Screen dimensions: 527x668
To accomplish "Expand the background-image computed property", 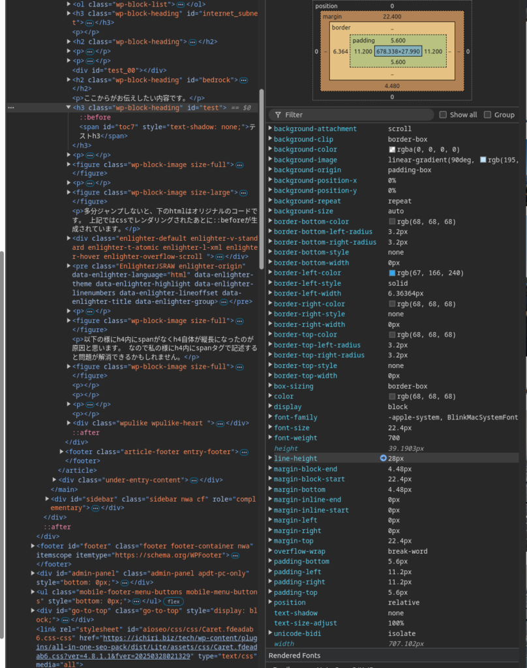I will [x=270, y=159].
